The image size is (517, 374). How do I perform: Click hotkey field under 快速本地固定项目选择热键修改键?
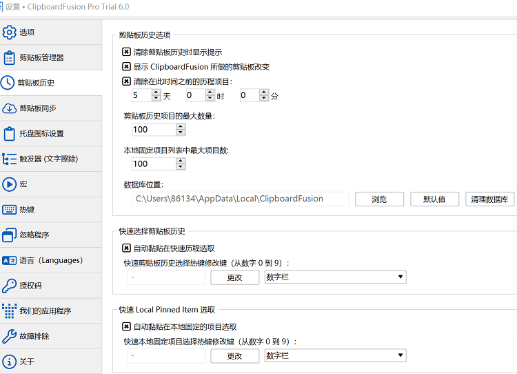[166, 356]
